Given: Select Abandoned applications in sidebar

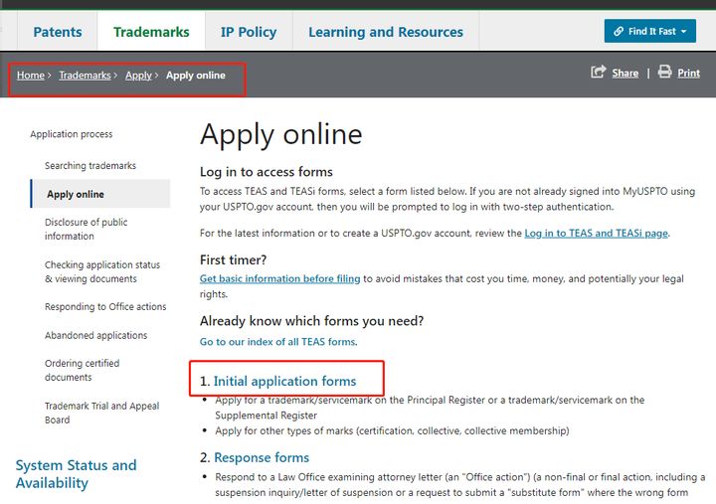Looking at the screenshot, I should (95, 336).
